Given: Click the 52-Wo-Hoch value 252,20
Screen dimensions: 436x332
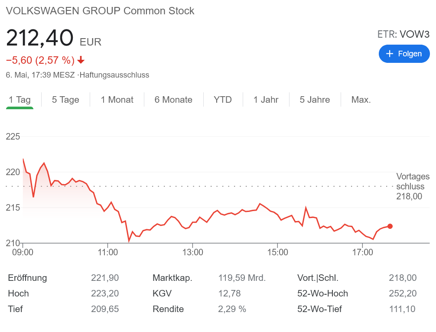Looking at the screenshot, I should tap(403, 293).
